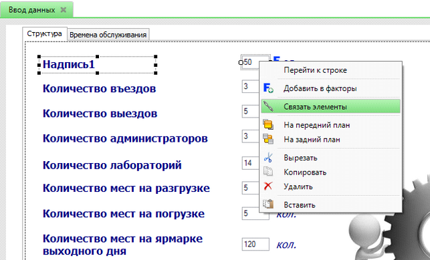This screenshot has width=430, height=260.
Task: Close the Ввод данных tab
Action: (x=64, y=10)
